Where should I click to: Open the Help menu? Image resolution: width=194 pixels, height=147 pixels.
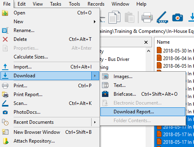pyautogui.click(x=141, y=4)
